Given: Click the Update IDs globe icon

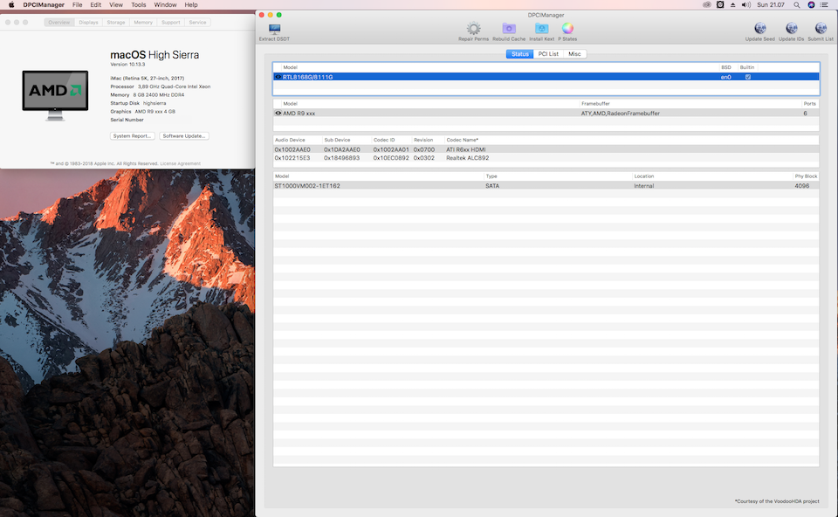Looking at the screenshot, I should (x=791, y=29).
